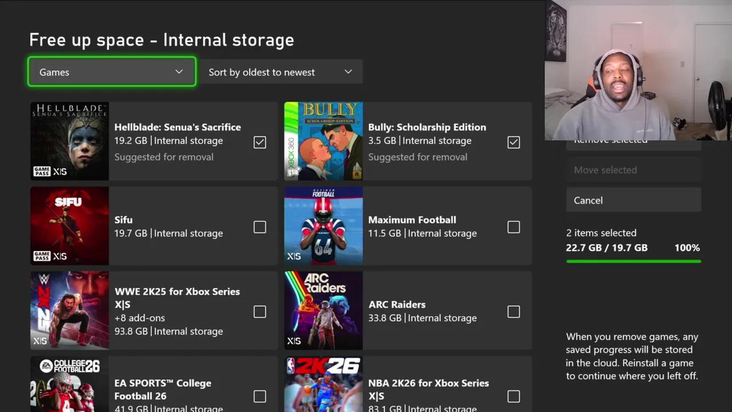Click the Hellblade: Senua's Sacrifice cover art
Image resolution: width=732 pixels, height=412 pixels.
pos(69,141)
